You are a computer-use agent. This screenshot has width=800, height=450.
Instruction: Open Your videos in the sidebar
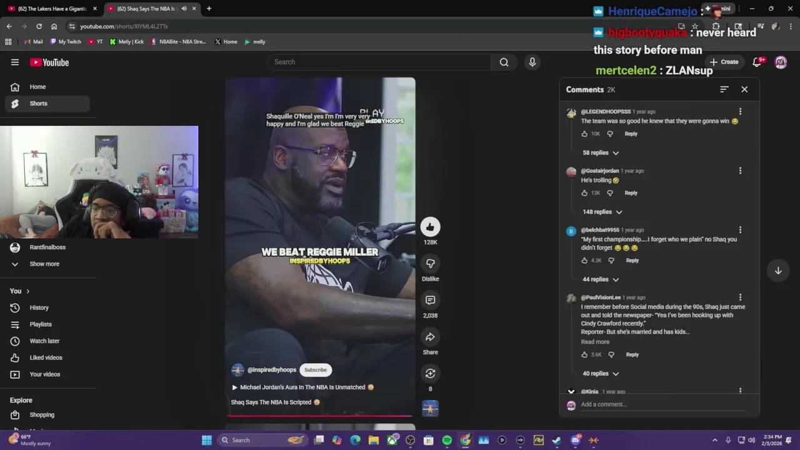tap(47, 374)
